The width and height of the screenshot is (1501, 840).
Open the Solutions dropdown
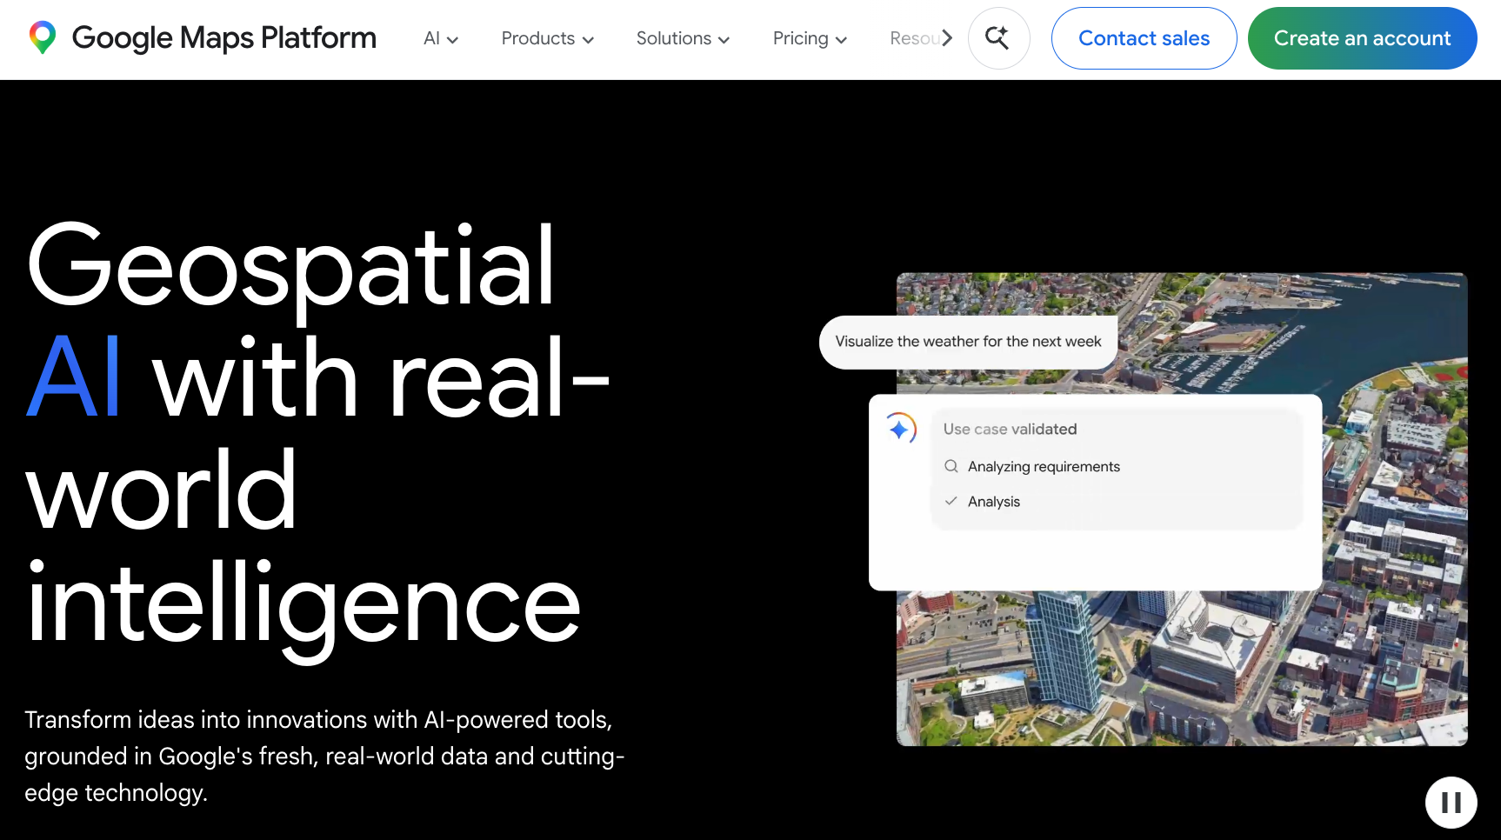coord(683,38)
